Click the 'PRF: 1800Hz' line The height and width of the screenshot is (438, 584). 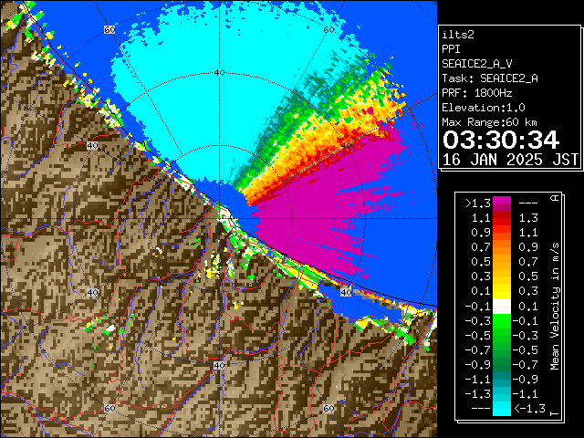[477, 93]
